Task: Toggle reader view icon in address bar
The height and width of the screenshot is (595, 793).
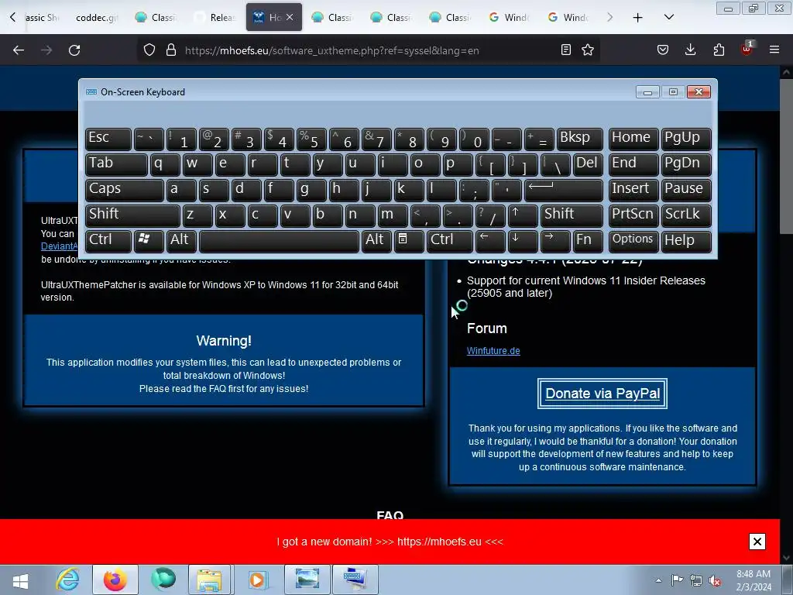Action: point(566,50)
